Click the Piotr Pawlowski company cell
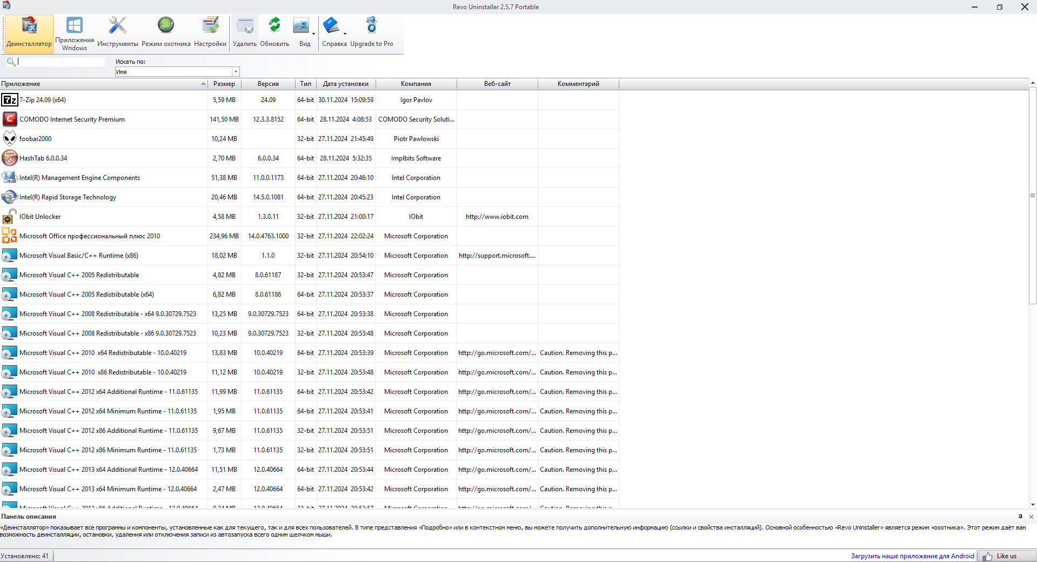The image size is (1037, 562). tap(416, 139)
